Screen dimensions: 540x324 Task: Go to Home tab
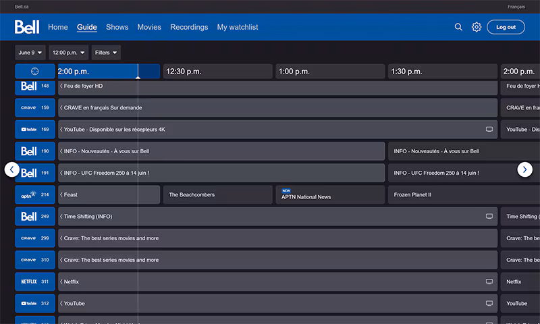pos(58,27)
